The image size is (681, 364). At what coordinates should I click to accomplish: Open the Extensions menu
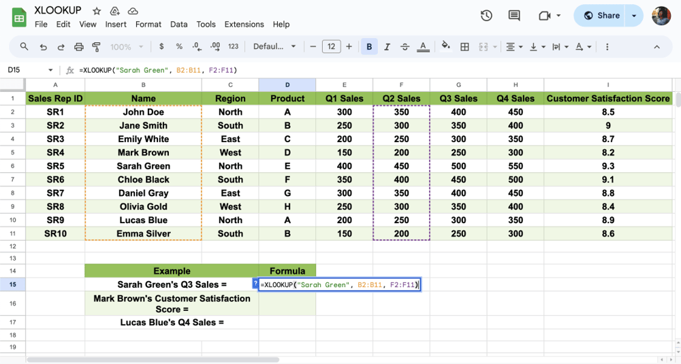click(244, 24)
